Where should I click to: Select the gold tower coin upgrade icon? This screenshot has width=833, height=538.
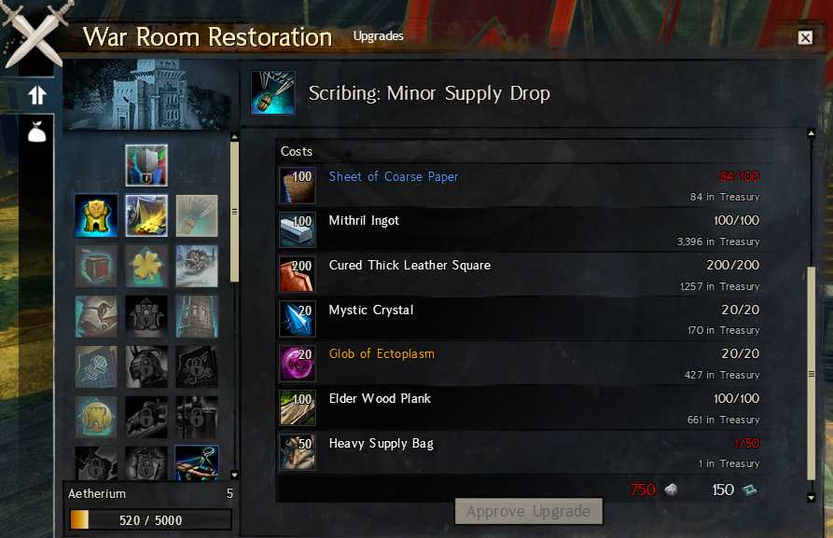click(x=96, y=417)
